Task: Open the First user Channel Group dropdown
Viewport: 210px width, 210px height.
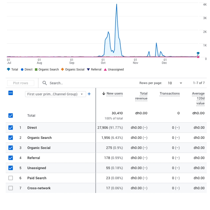Action: point(55,94)
